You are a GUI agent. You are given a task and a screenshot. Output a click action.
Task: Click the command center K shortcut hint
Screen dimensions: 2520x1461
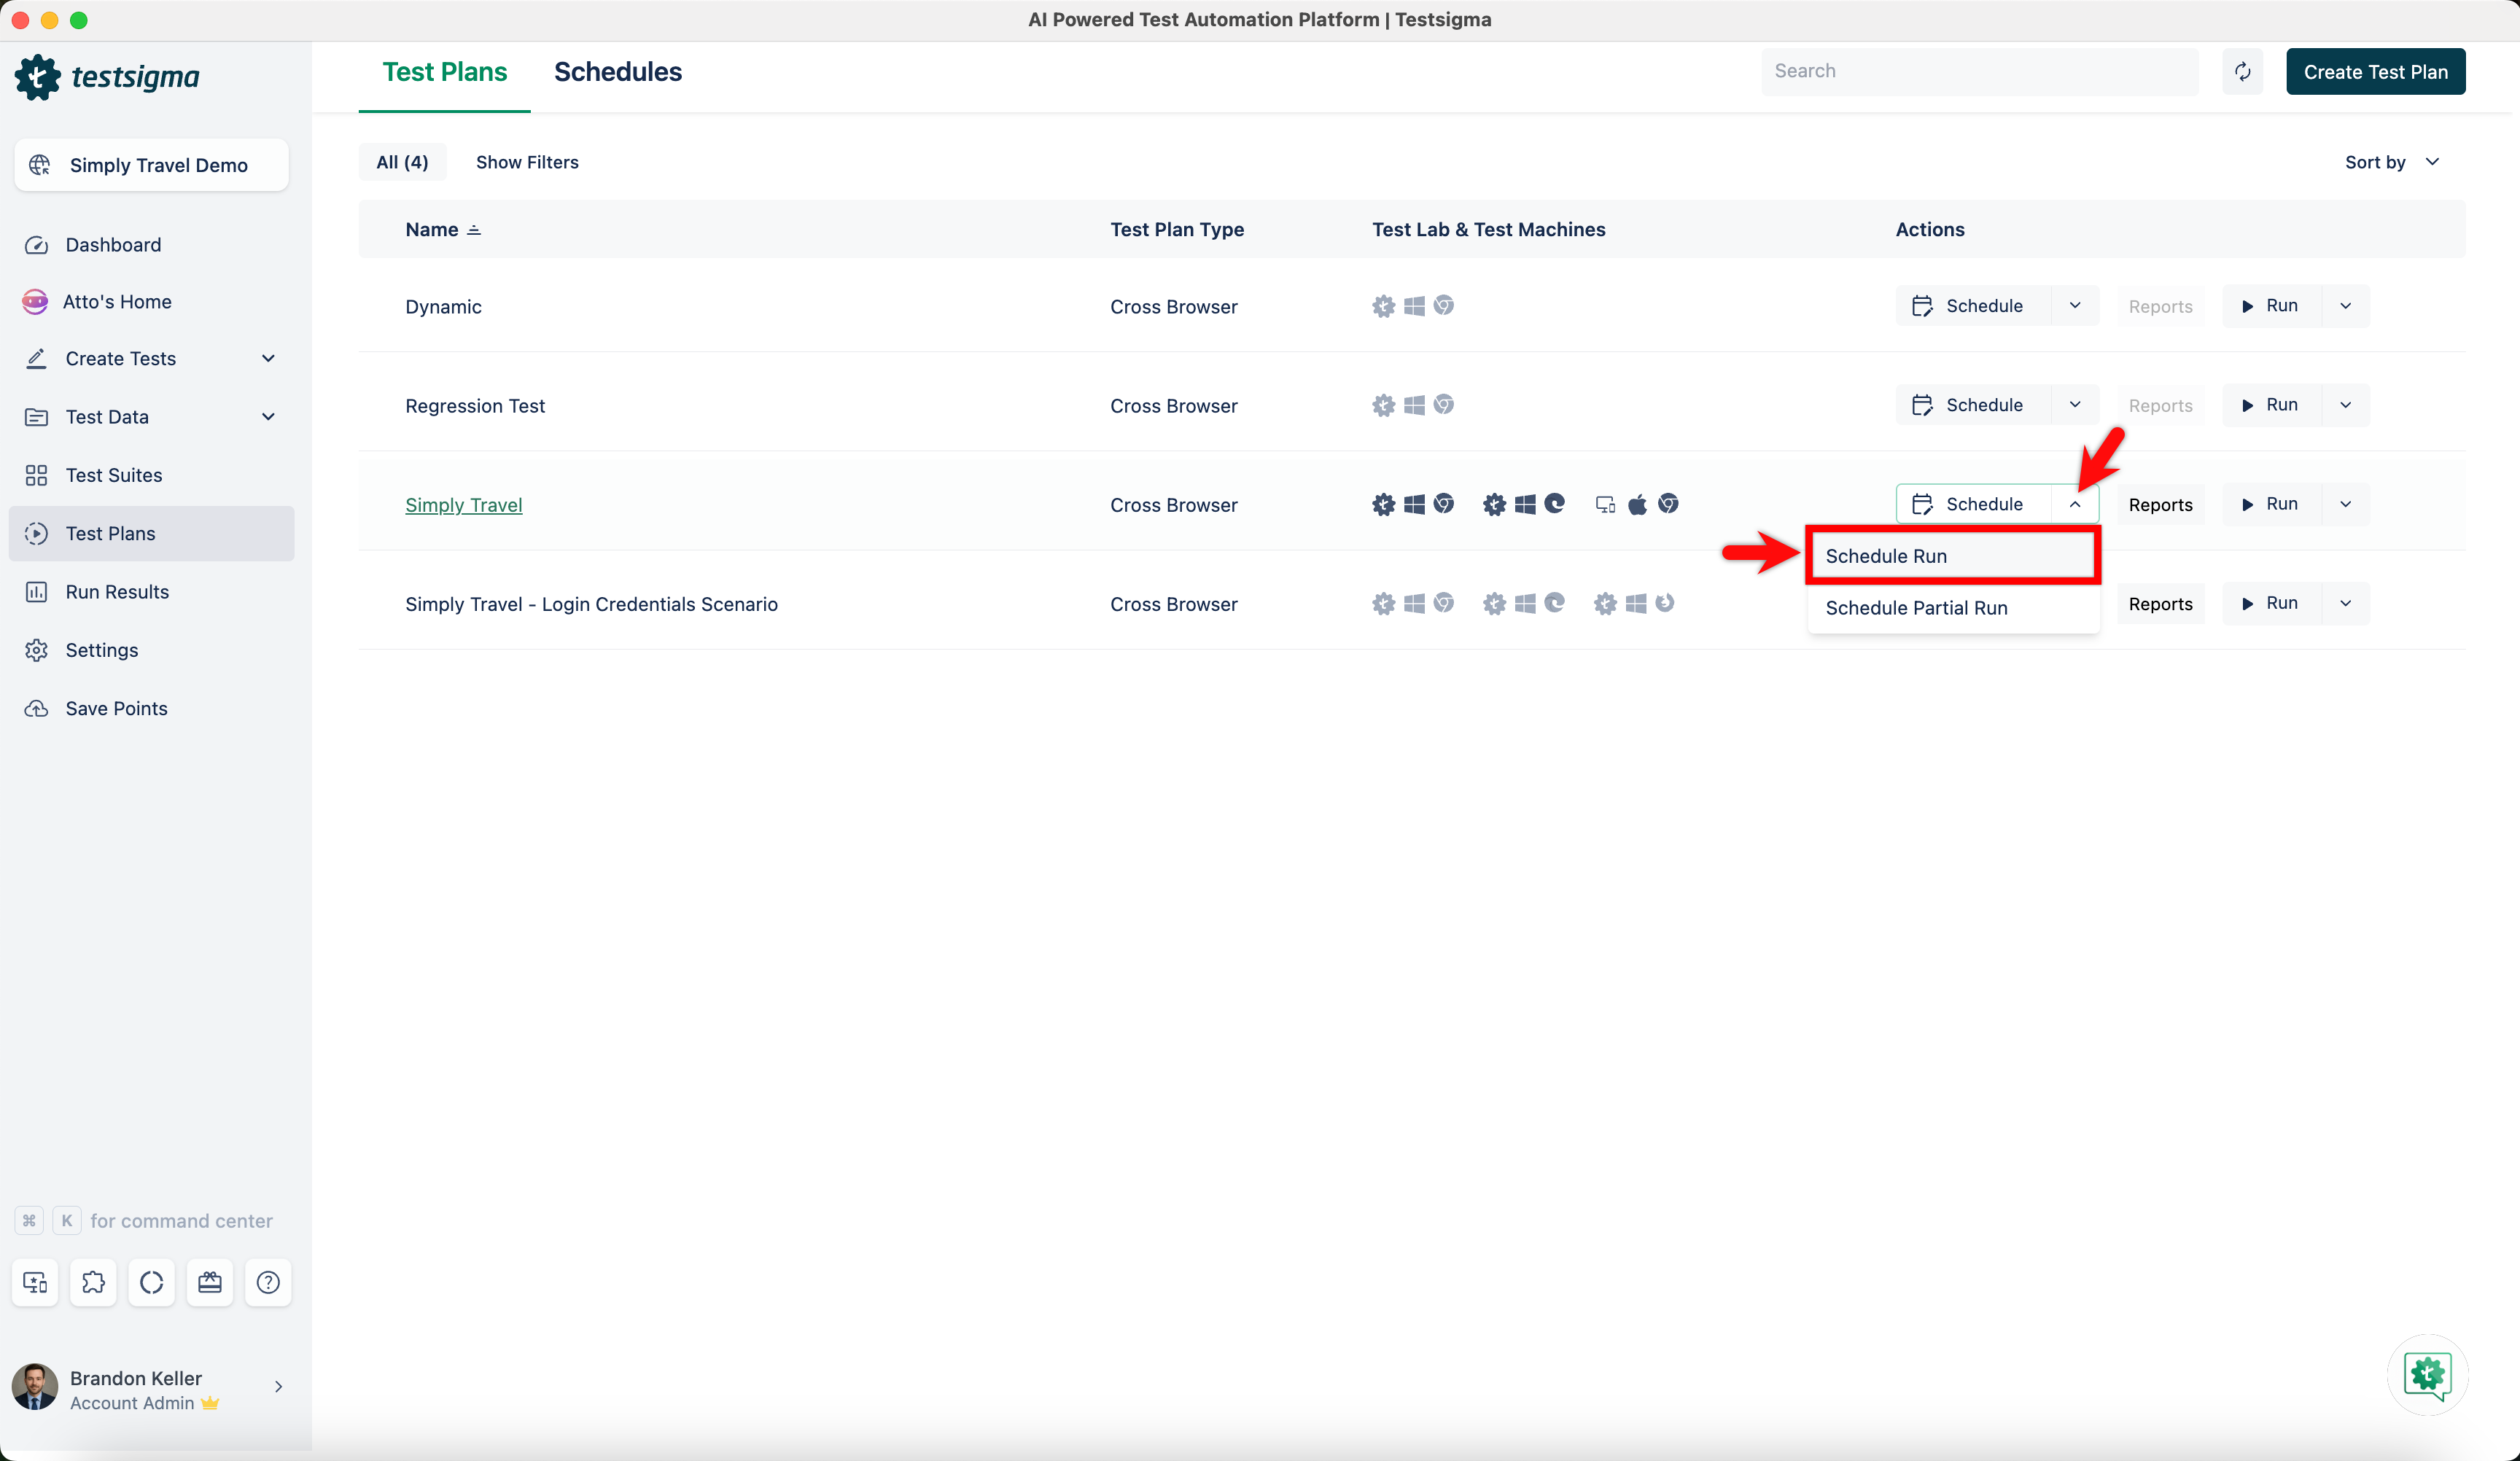pyautogui.click(x=67, y=1221)
